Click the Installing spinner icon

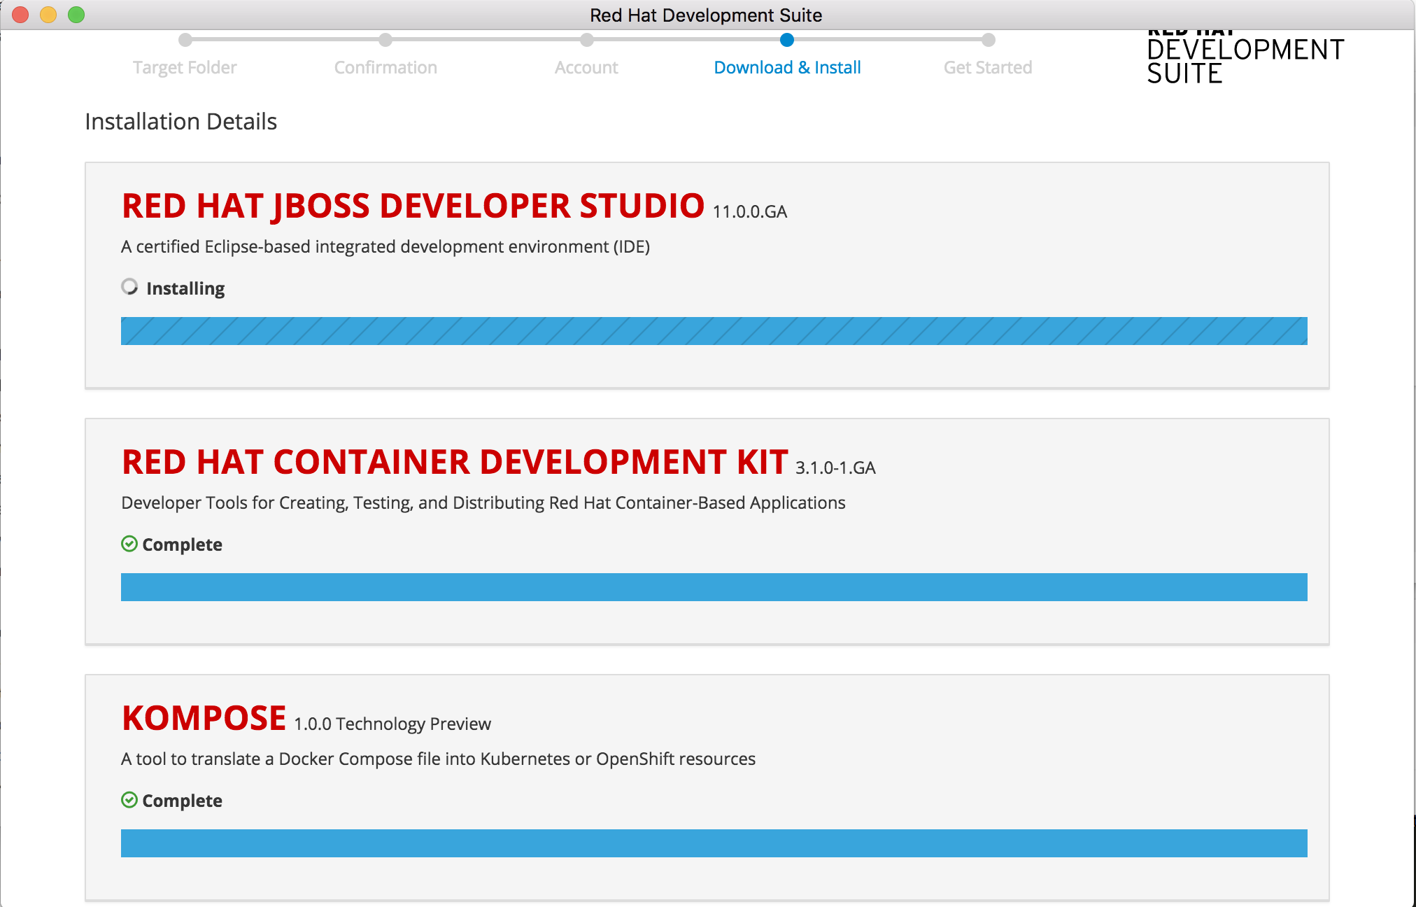point(129,287)
